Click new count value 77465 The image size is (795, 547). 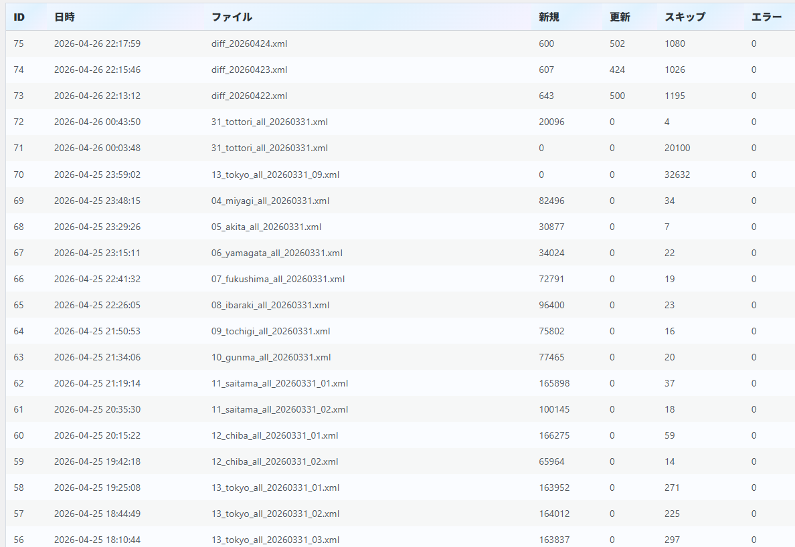pyautogui.click(x=551, y=357)
